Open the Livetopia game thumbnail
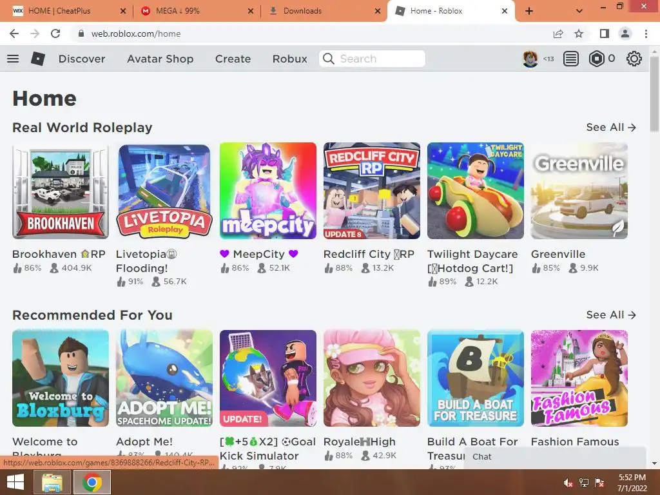This screenshot has width=660, height=495. [164, 191]
